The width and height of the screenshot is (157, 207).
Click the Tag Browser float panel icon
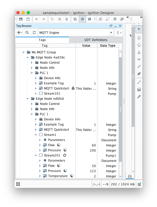(x=111, y=26)
